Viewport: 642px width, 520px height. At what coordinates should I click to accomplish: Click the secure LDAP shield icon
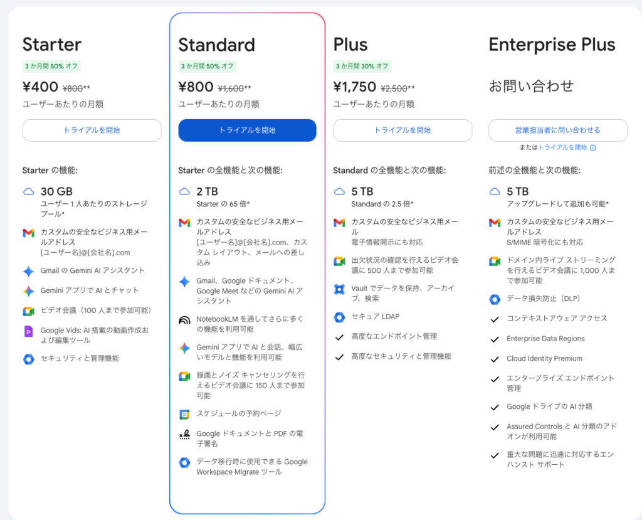[339, 317]
